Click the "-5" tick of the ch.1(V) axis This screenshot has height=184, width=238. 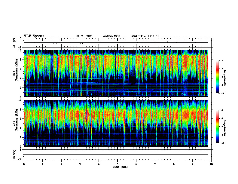click(20, 48)
